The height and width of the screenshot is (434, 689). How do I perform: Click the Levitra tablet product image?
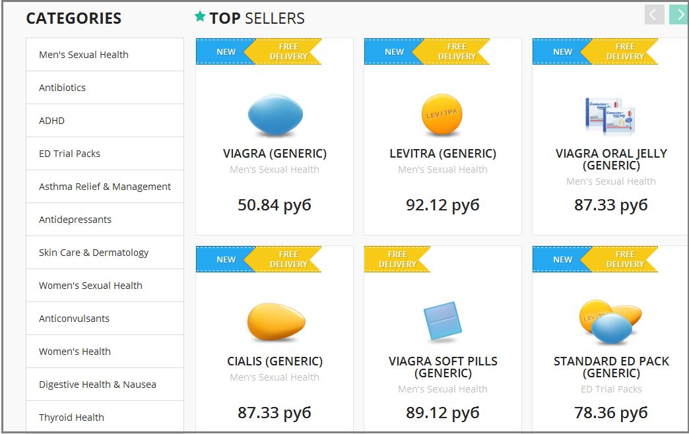pos(443,114)
